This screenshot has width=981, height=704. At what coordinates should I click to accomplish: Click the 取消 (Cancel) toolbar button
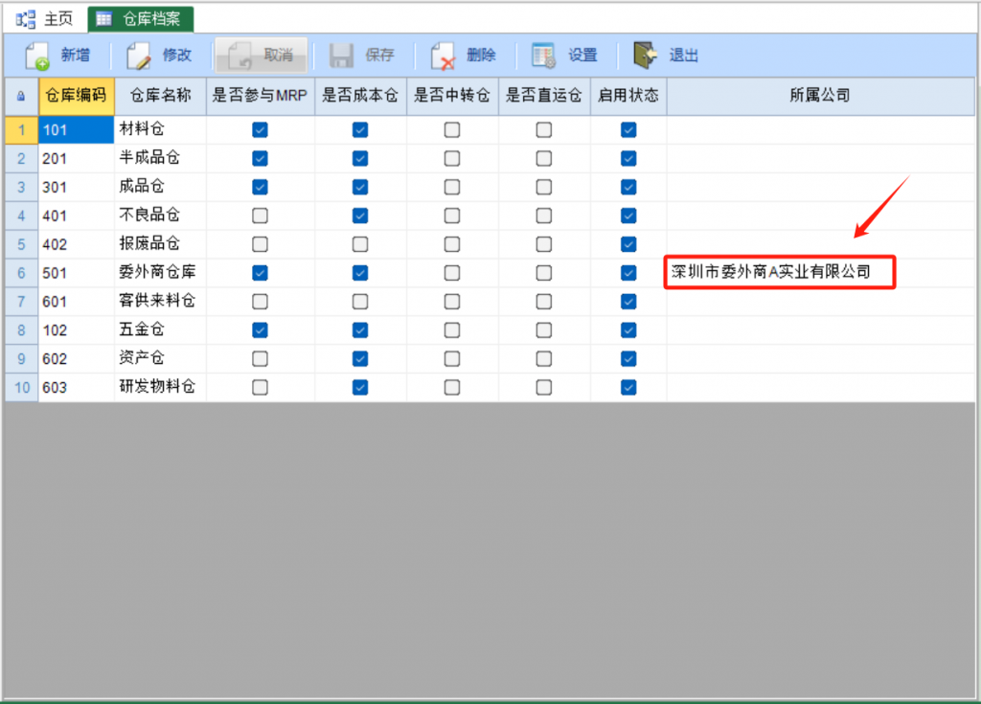tap(261, 56)
